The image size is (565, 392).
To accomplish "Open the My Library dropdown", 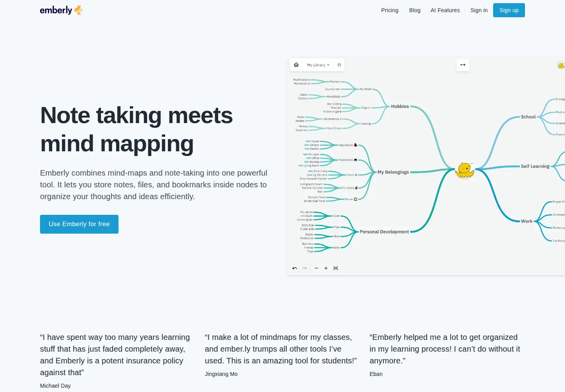I will point(318,65).
